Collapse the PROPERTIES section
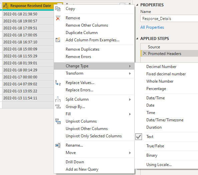The image size is (198, 175). [x=137, y=5]
